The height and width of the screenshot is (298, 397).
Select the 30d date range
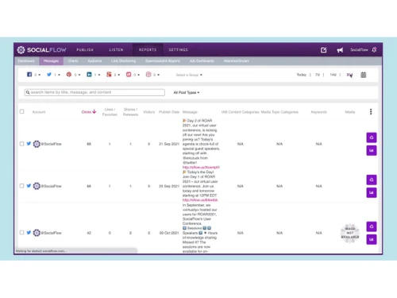click(349, 75)
